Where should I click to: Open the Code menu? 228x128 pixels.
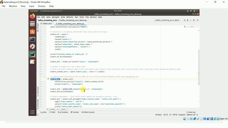pos(63,17)
